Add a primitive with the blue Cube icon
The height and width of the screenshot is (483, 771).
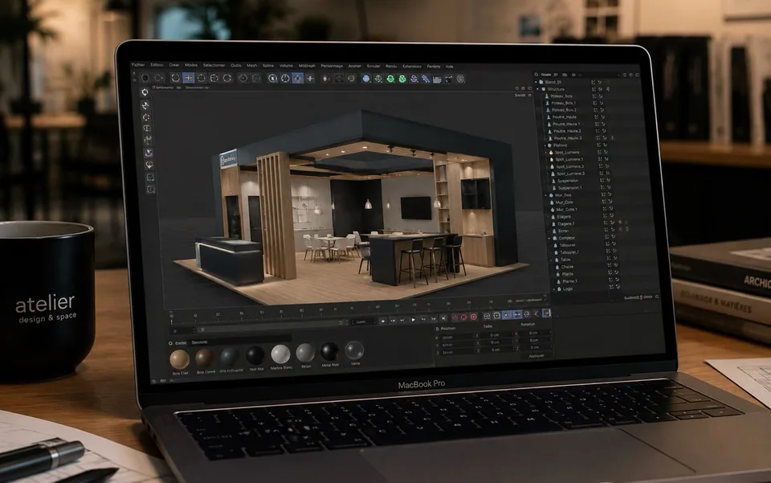[366, 79]
